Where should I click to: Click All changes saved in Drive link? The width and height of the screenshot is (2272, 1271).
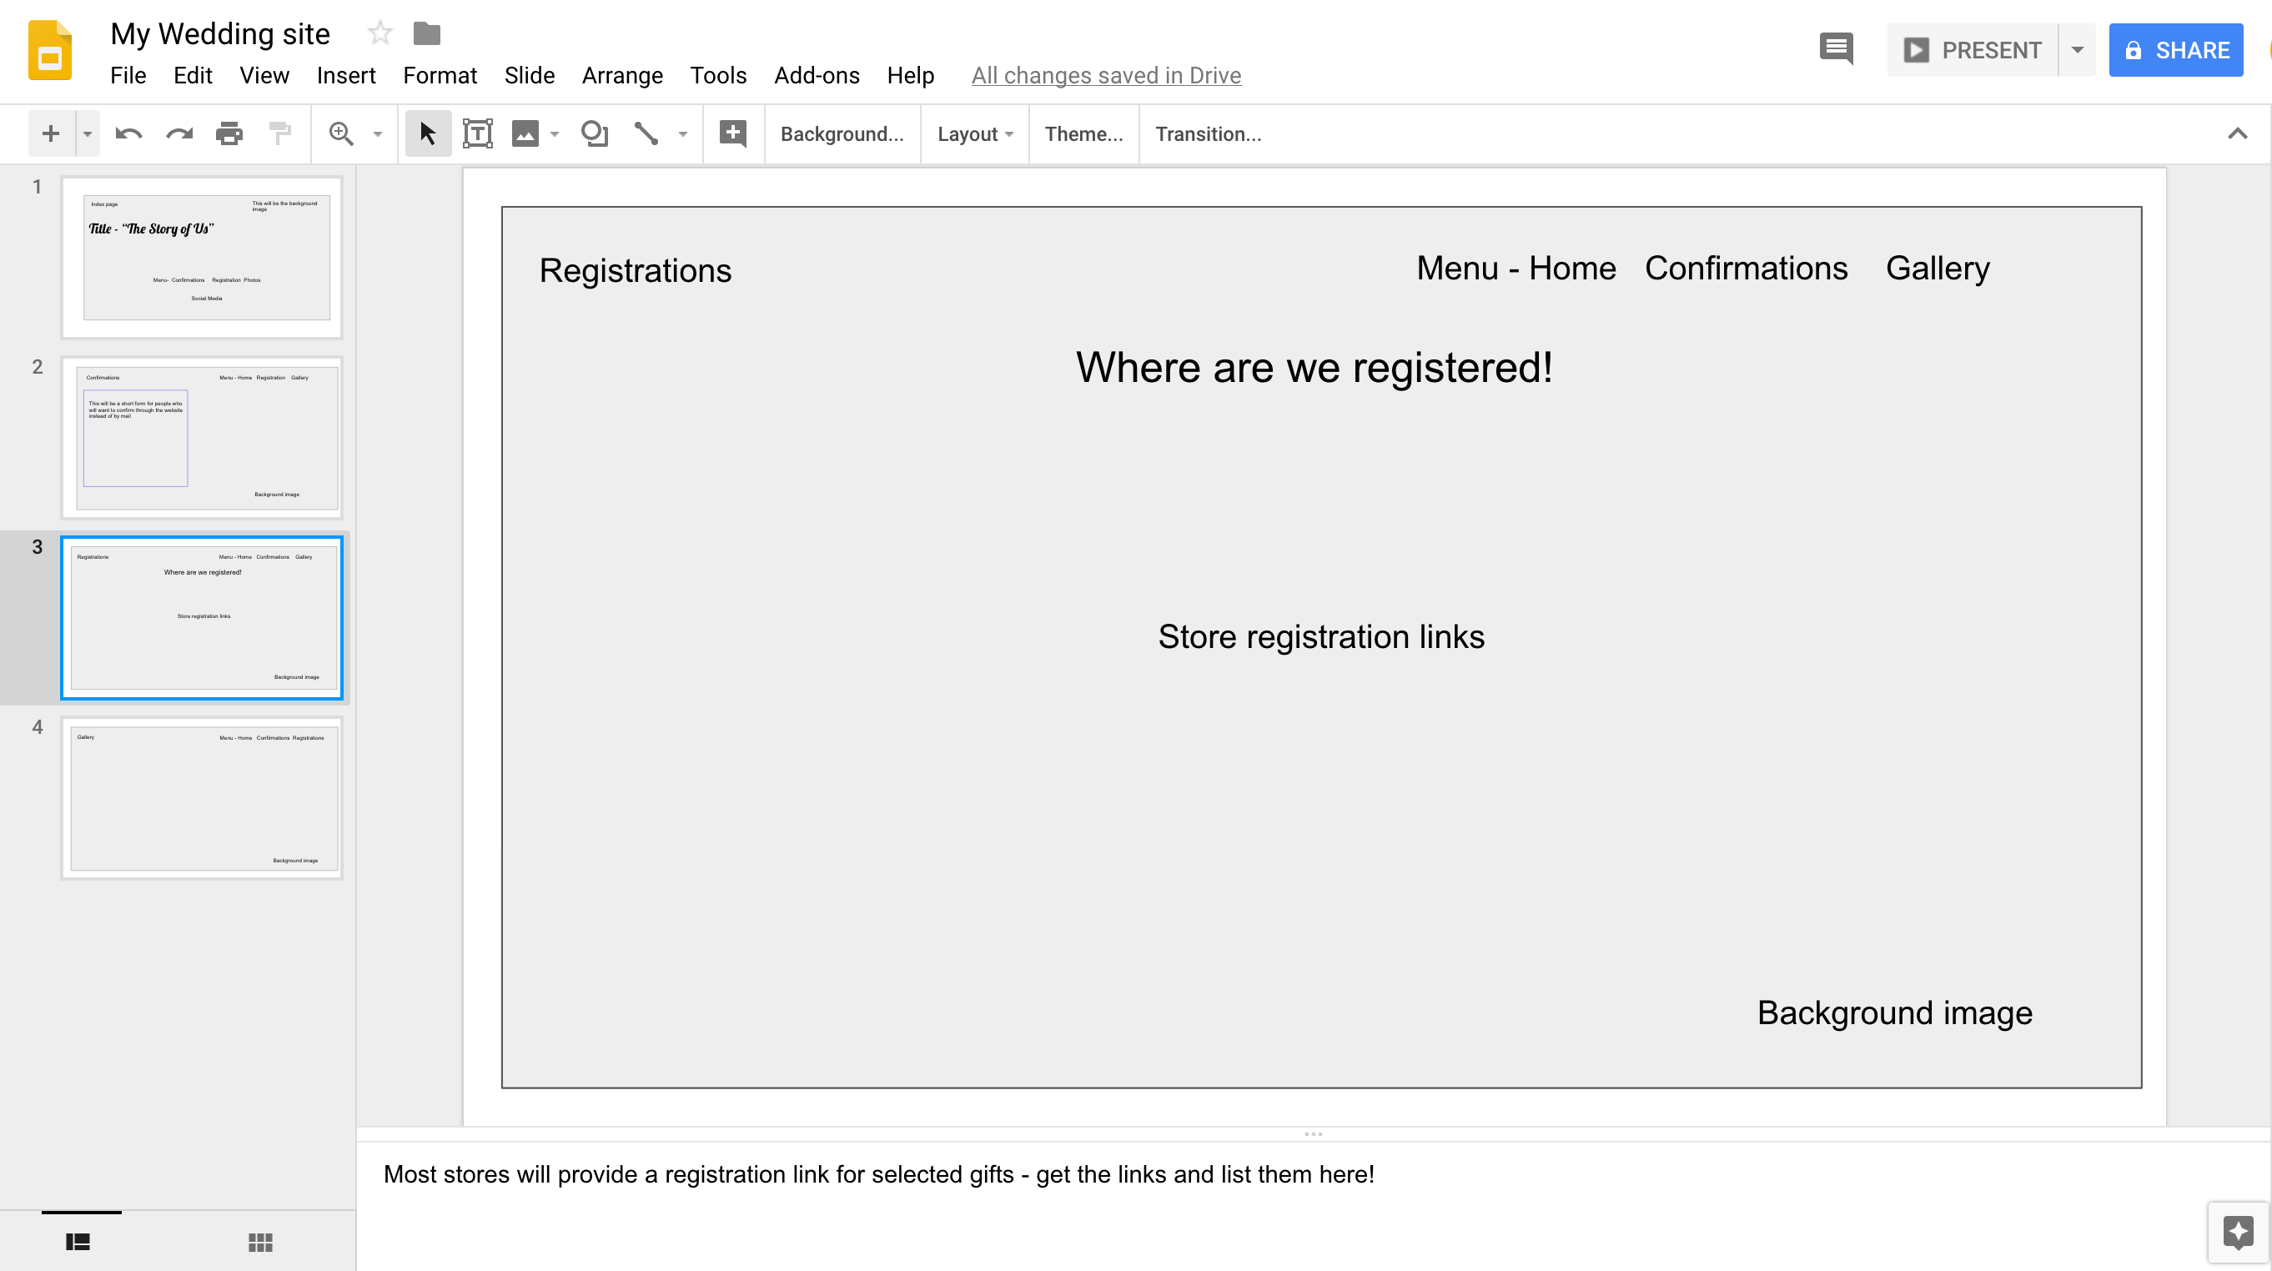(1106, 76)
